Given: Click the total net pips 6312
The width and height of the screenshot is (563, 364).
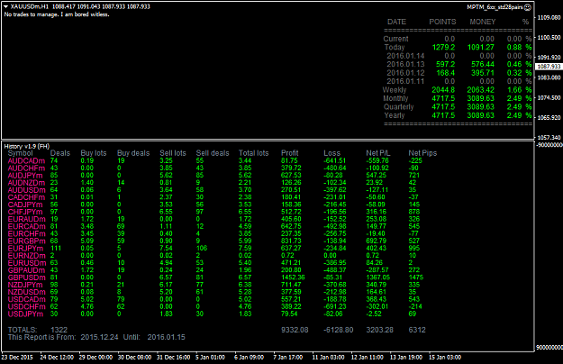Looking at the screenshot, I should coord(417,330).
